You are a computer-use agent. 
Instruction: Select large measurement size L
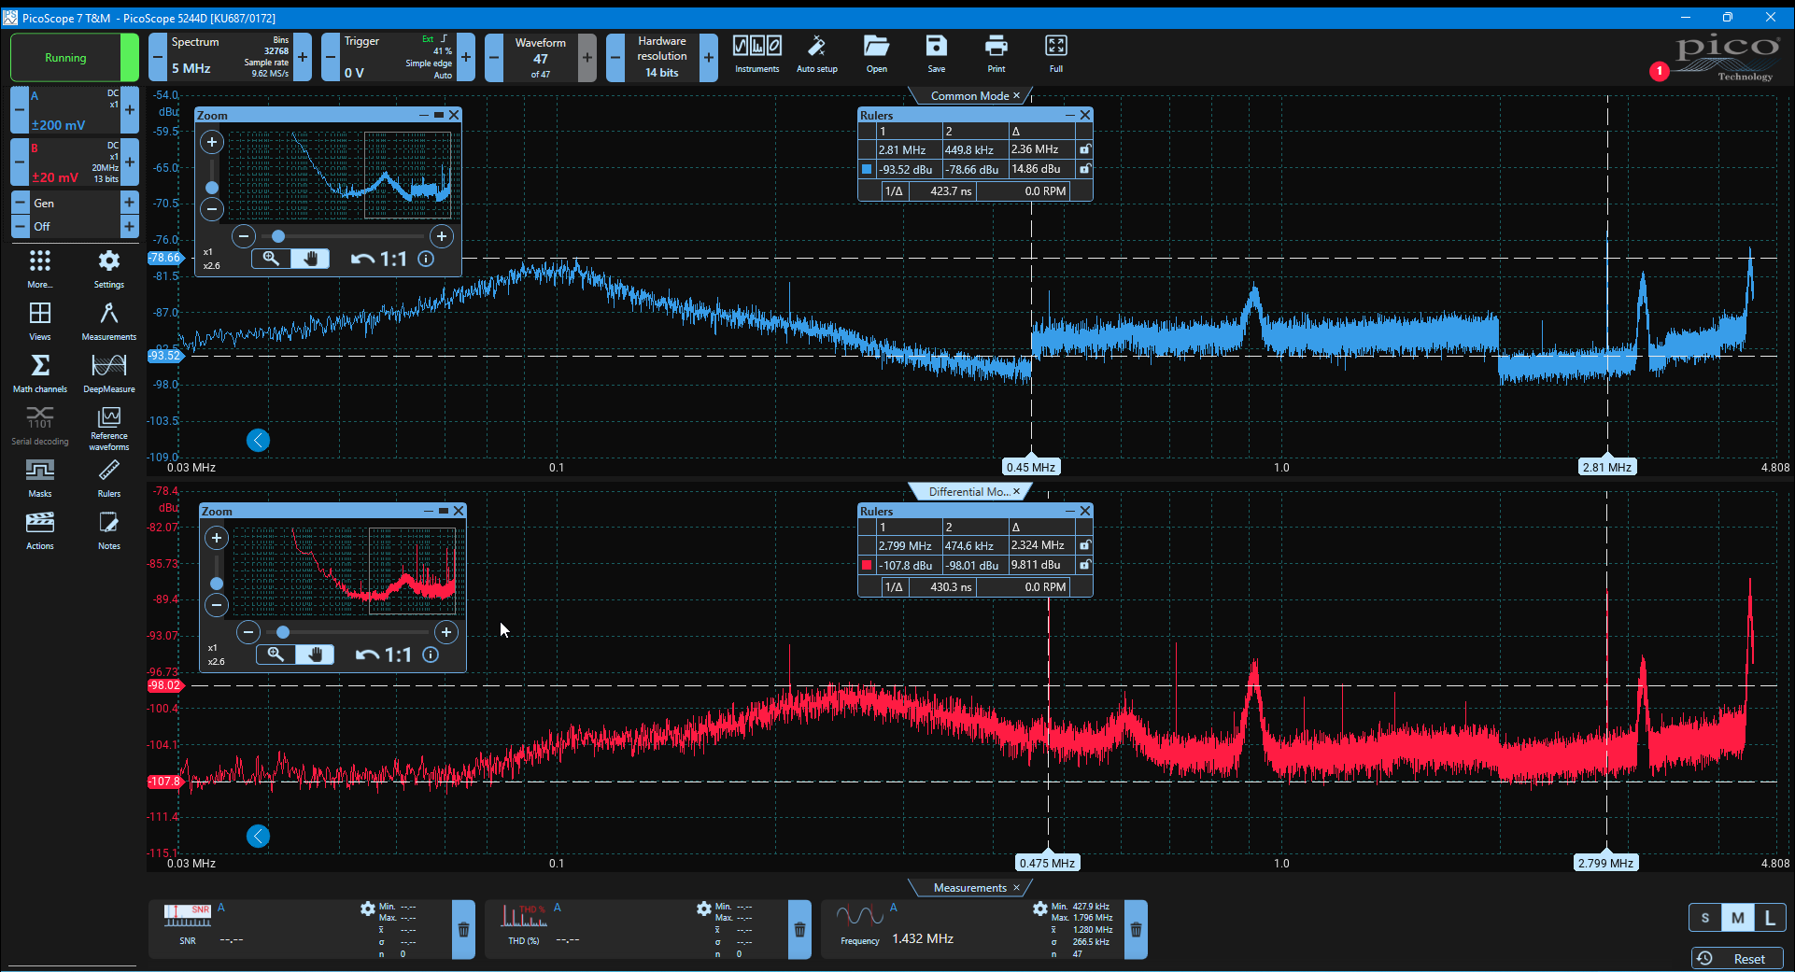pyautogui.click(x=1770, y=918)
